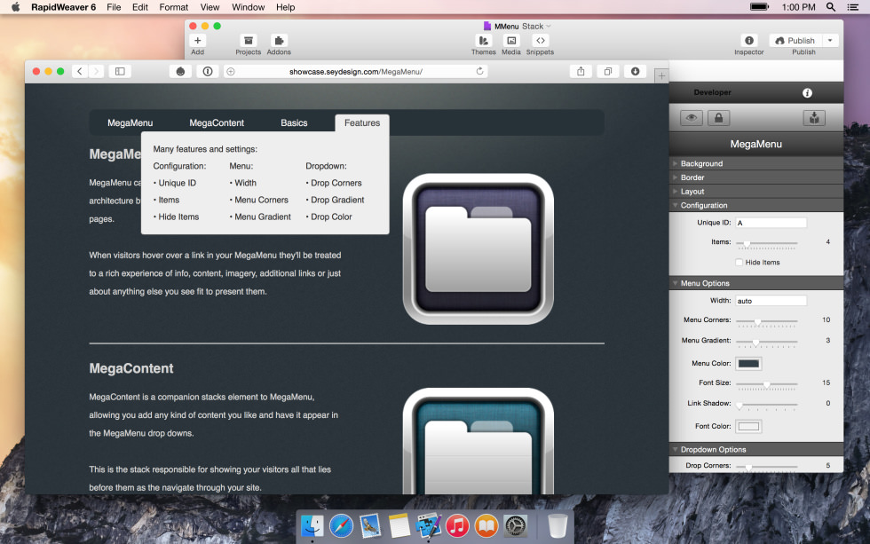Screen dimensions: 870x544
Task: Toggle the lock button in inspector
Action: [x=718, y=117]
